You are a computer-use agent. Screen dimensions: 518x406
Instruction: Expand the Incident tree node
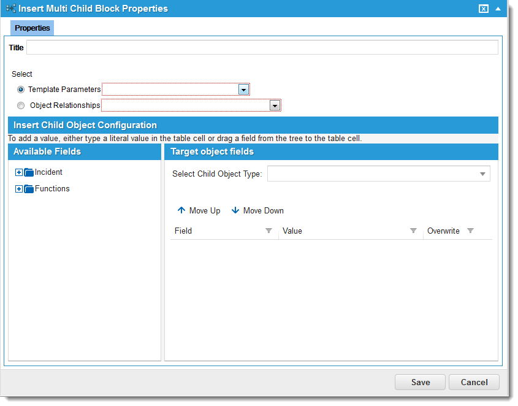(x=19, y=172)
